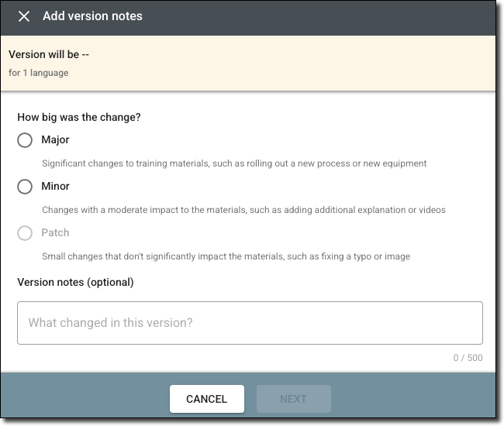Pick the disabled Patch radio button
This screenshot has height=426, width=504.
[x=25, y=233]
